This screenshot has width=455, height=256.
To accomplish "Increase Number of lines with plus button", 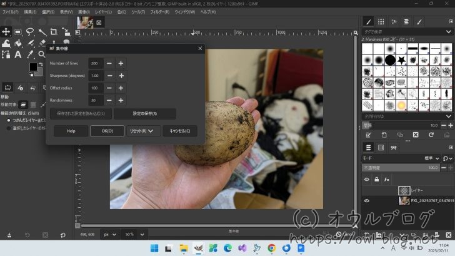I will [x=121, y=63].
